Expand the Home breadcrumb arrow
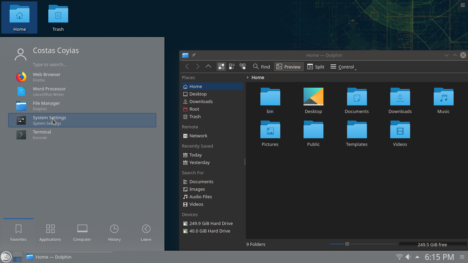The image size is (468, 263). (248, 77)
